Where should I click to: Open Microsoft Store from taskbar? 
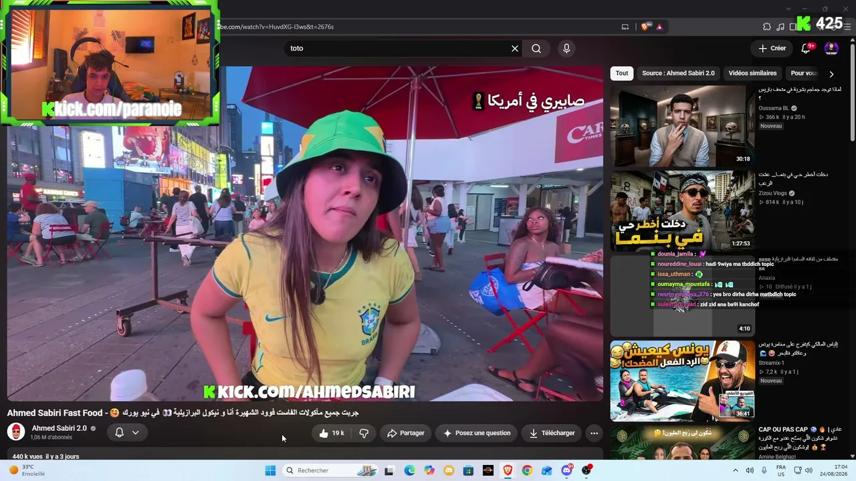[468, 470]
